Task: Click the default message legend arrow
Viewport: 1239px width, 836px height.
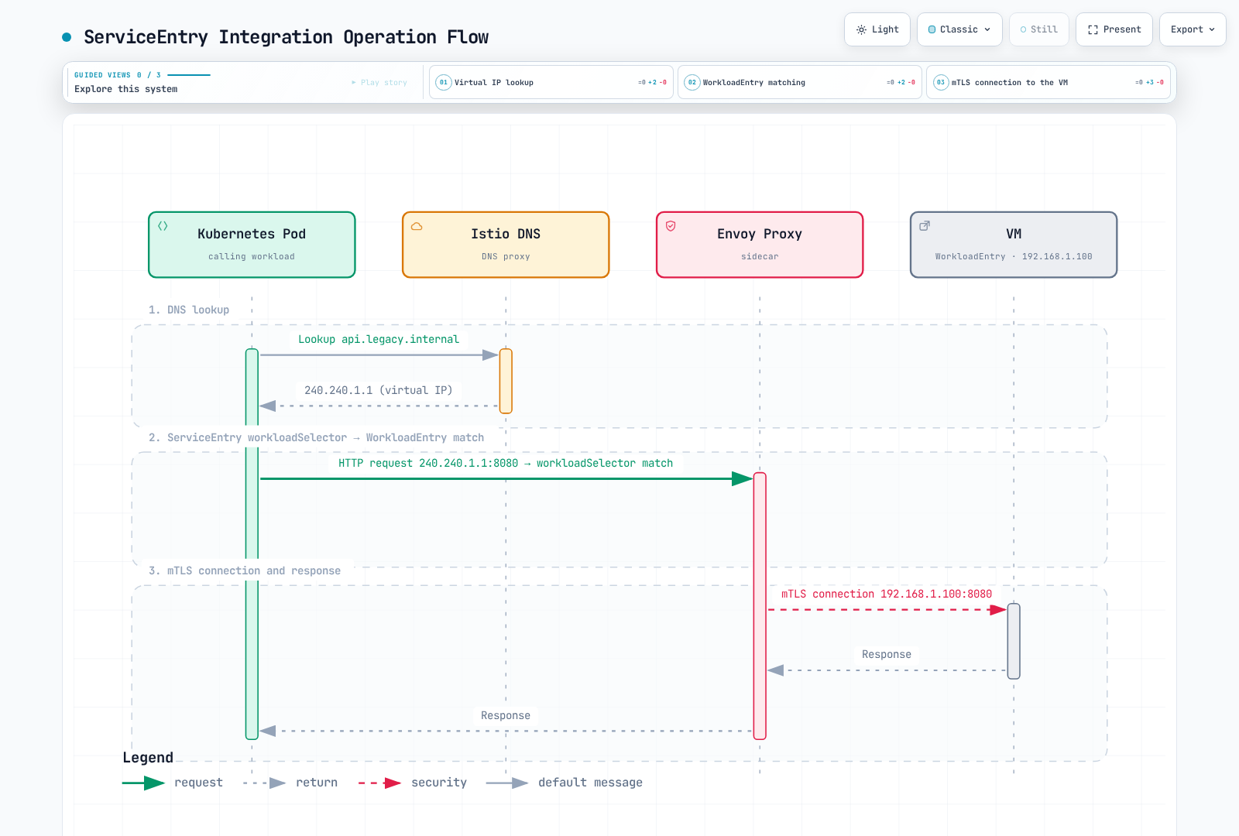Action: [507, 783]
